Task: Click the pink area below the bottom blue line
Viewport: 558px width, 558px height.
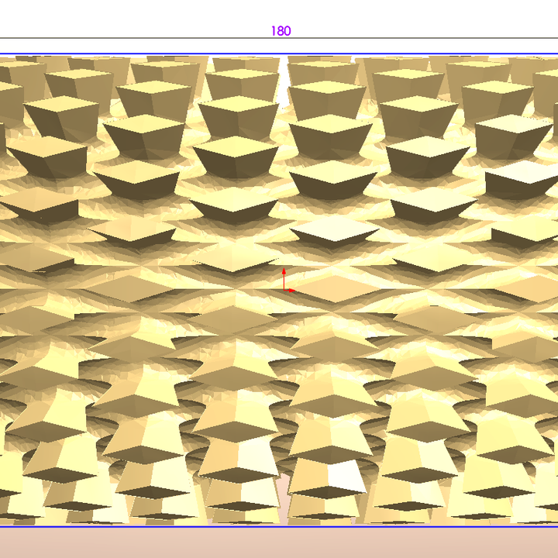Action: (x=279, y=542)
